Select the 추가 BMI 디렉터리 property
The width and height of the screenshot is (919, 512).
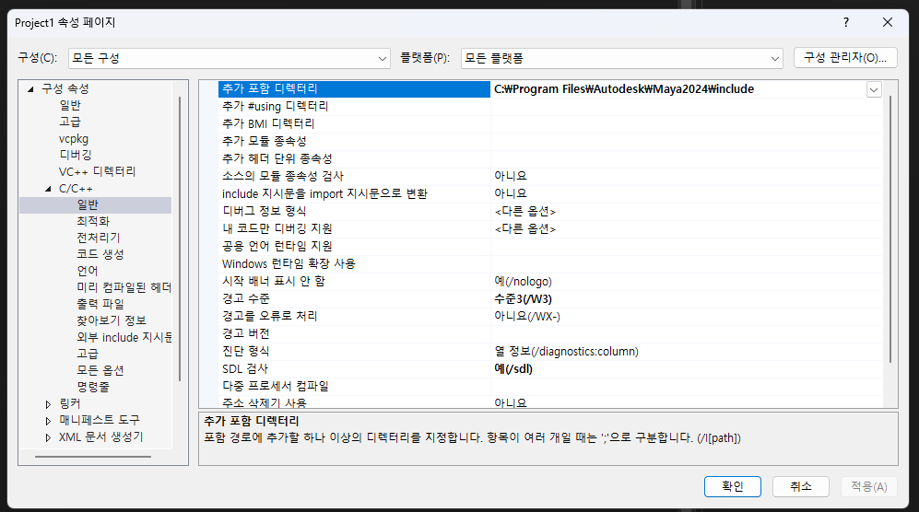(354, 123)
